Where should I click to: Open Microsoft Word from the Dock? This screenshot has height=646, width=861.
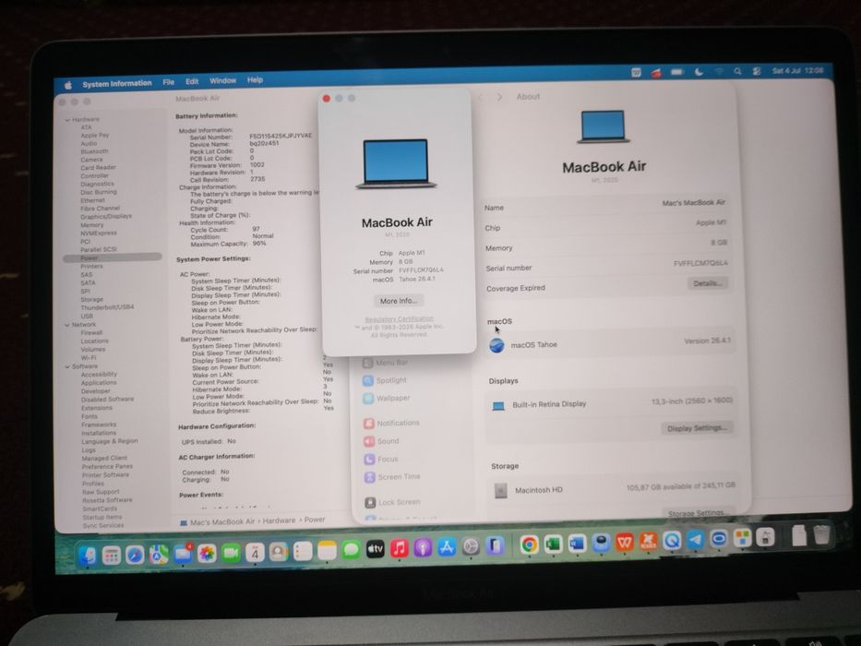pos(577,544)
